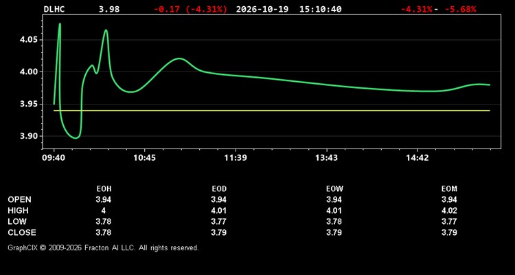The height and width of the screenshot is (275, 515).
Task: Click the EOW HIGH value 4.01
Action: 334,210
